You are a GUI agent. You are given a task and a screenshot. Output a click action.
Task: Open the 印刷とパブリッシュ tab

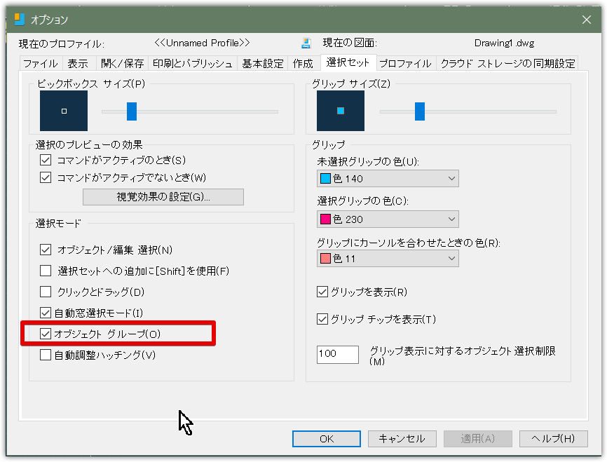(192, 63)
